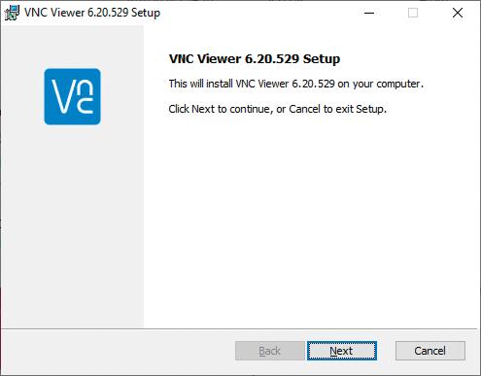
Task: Minimize the VNC Viewer Setup window
Action: point(369,13)
